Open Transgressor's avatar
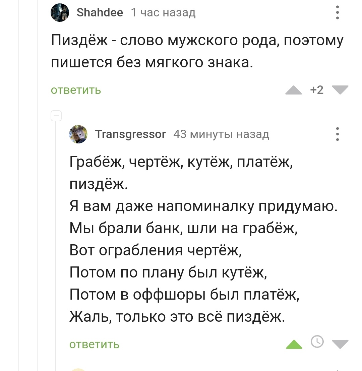The height and width of the screenshot is (371, 362). [x=78, y=134]
